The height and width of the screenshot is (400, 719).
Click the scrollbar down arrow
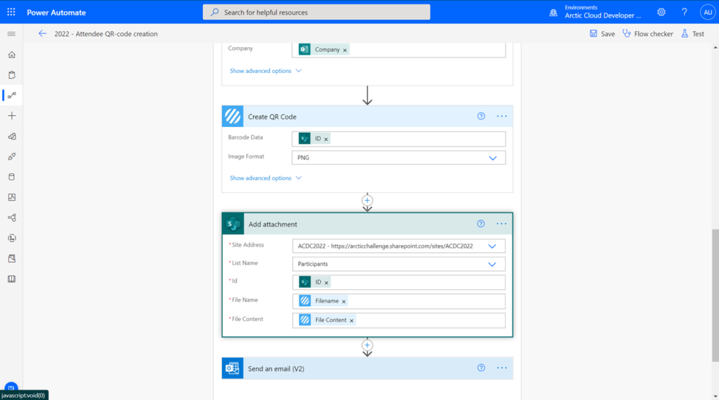715,396
